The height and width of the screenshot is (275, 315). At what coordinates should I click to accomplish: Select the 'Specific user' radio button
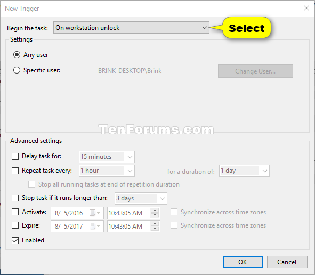[17, 70]
